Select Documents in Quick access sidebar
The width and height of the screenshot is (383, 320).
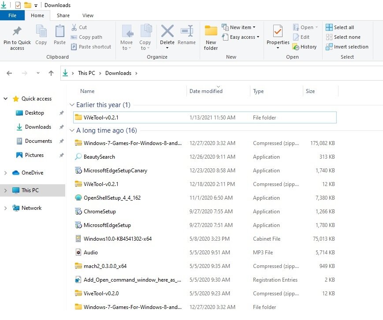38,141
